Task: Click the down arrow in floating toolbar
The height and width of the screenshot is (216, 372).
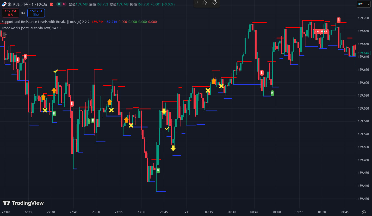Action: tap(214, 3)
